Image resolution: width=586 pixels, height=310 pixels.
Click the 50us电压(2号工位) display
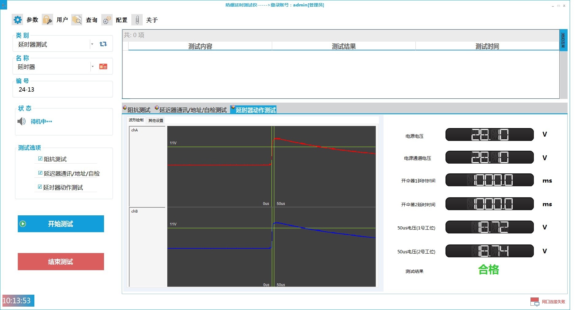coord(489,251)
